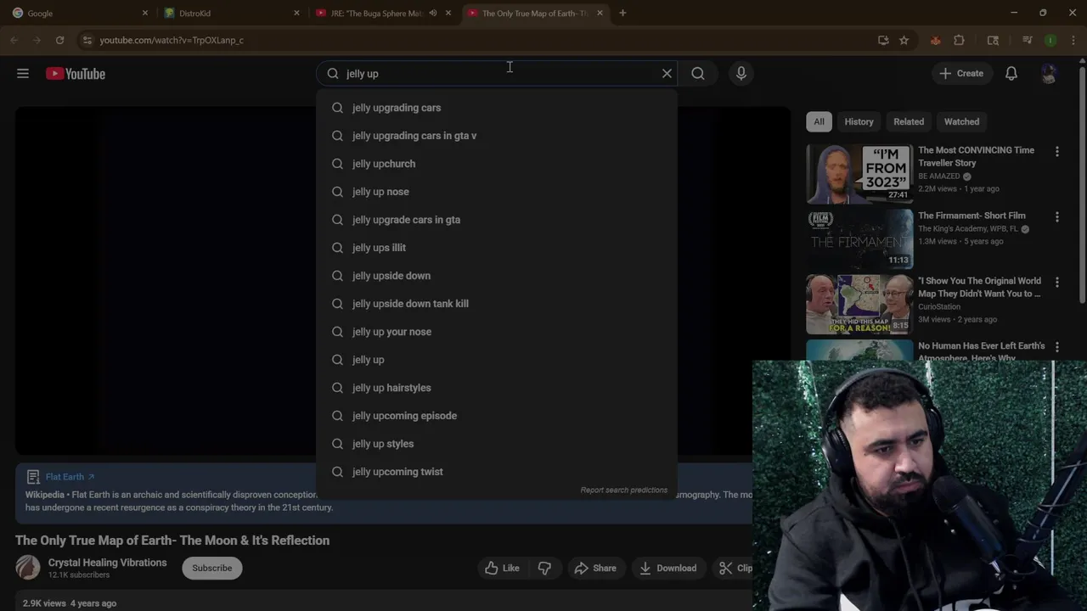Open the YouTube hamburger guide menu
Image resolution: width=1087 pixels, height=611 pixels.
coord(23,74)
